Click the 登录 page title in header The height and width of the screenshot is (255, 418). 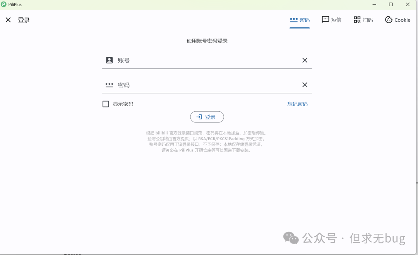[x=24, y=20]
